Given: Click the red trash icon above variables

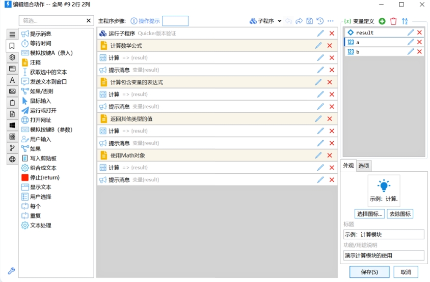Looking at the screenshot, I should click(x=393, y=21).
